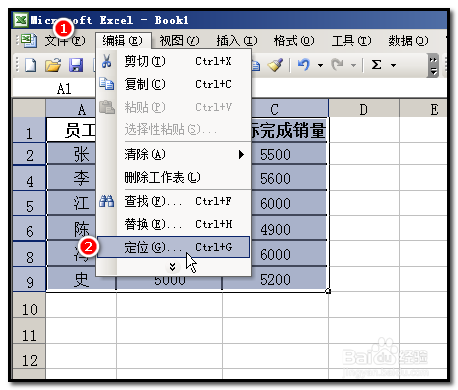Click cell with name 陈

coord(72,228)
